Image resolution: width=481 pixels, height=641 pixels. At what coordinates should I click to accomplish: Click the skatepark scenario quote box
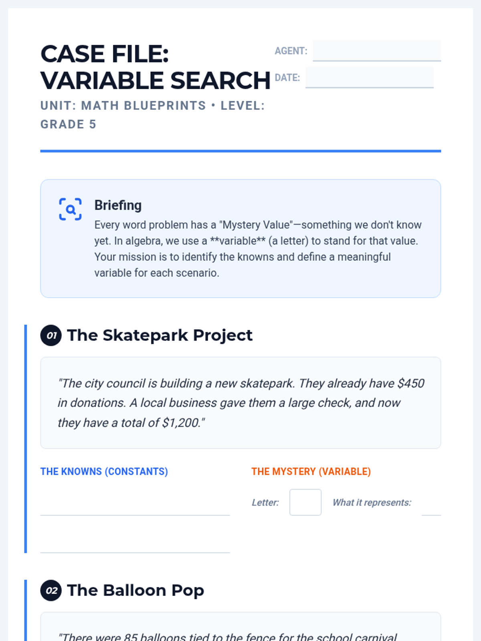(x=240, y=403)
